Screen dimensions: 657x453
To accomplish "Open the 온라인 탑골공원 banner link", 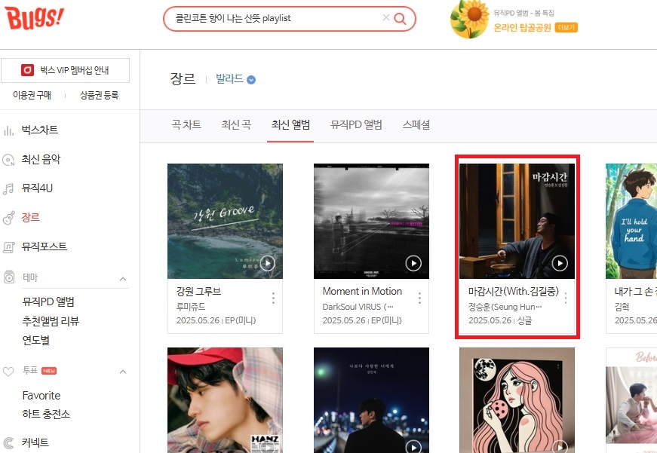I will (x=522, y=28).
